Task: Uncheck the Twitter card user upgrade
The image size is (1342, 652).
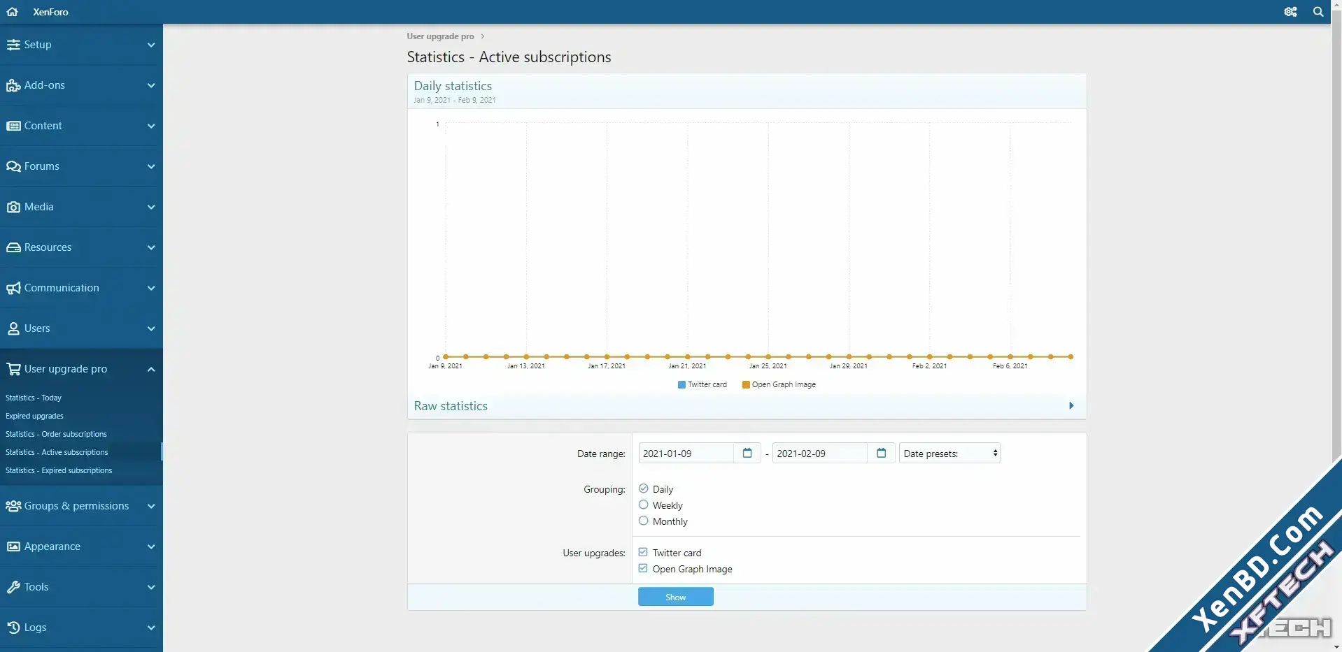Action: coord(643,552)
